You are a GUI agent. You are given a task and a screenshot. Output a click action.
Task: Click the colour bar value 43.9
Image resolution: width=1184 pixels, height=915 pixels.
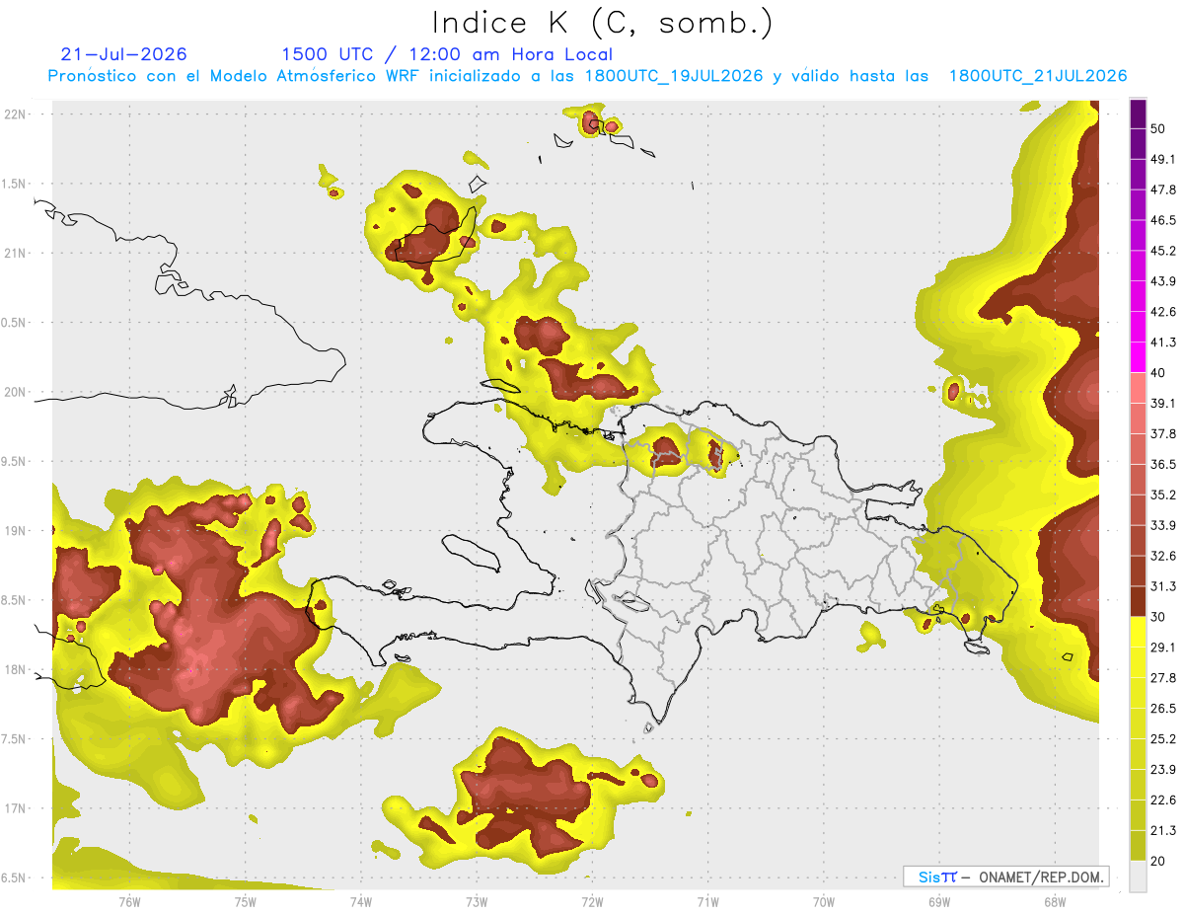coord(1163,281)
